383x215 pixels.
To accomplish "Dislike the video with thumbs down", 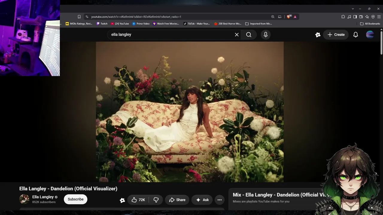I will [x=156, y=200].
